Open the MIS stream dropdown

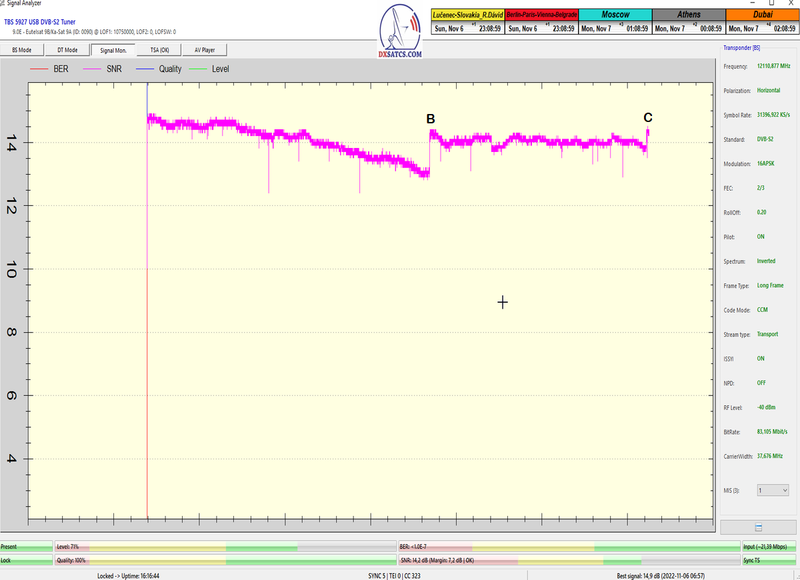(773, 491)
